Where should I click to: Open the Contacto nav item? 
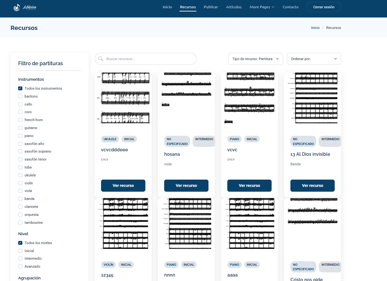pos(290,7)
